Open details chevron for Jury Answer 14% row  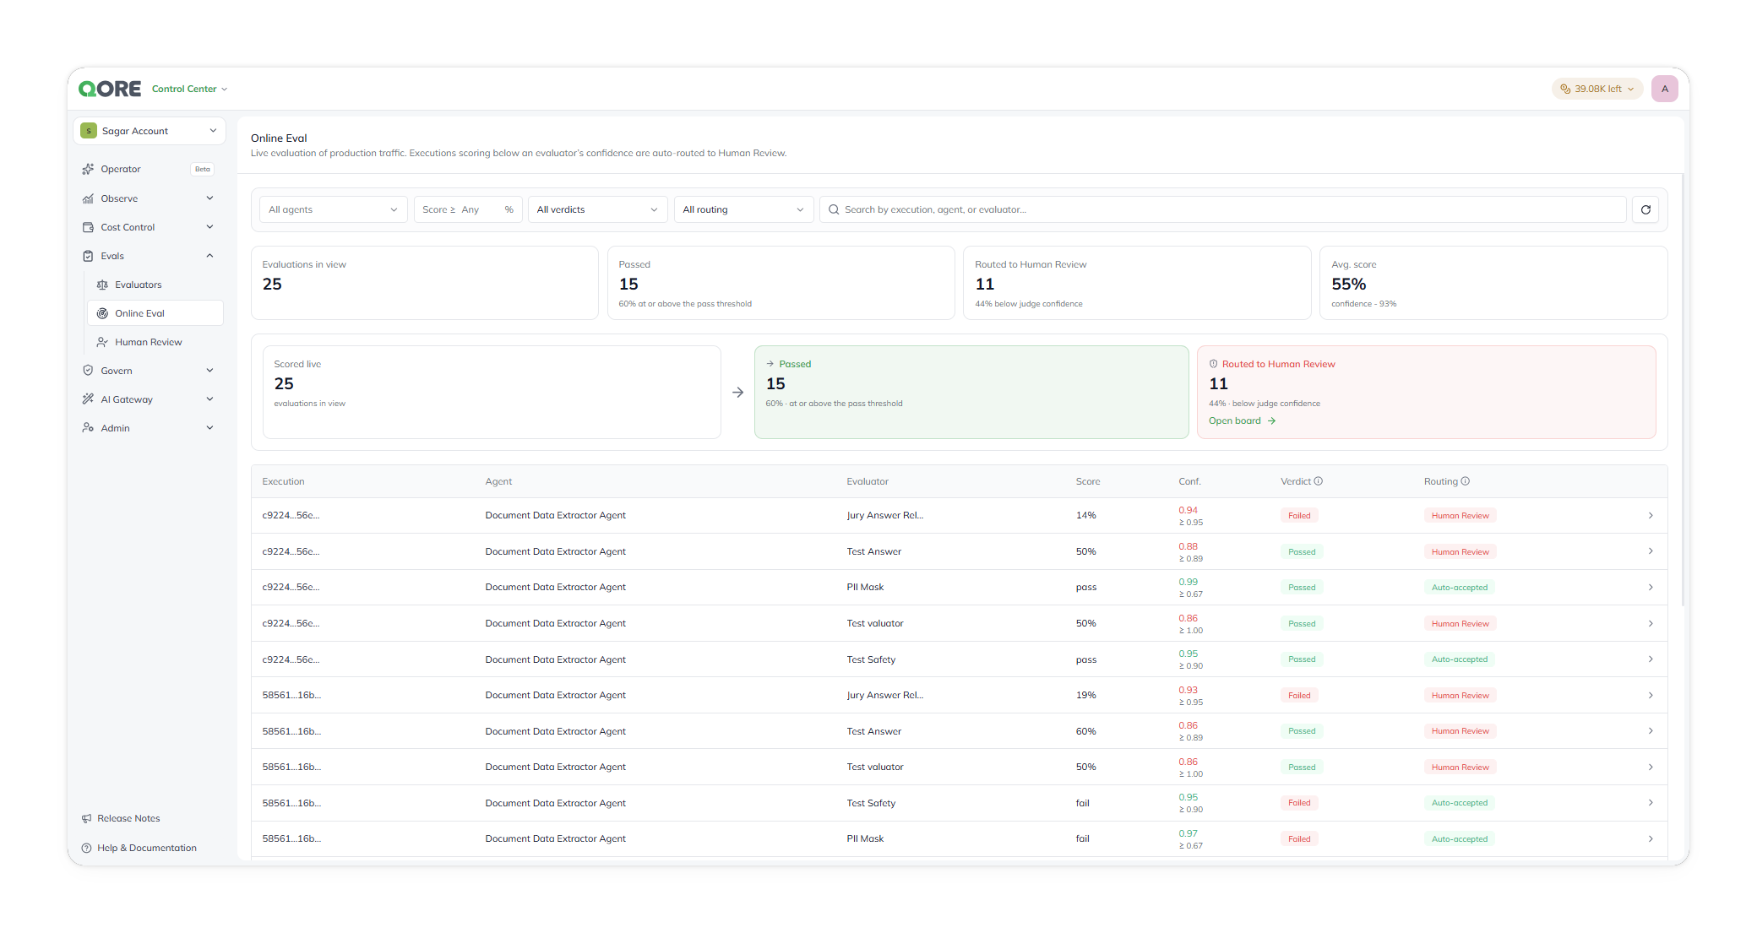[1651, 515]
